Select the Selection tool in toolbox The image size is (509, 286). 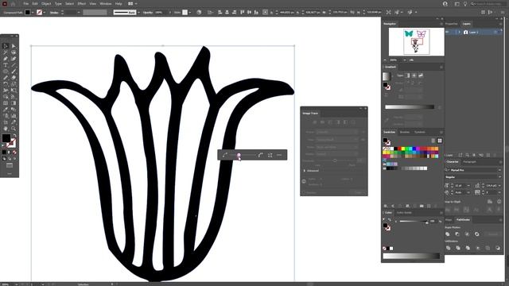click(x=6, y=46)
